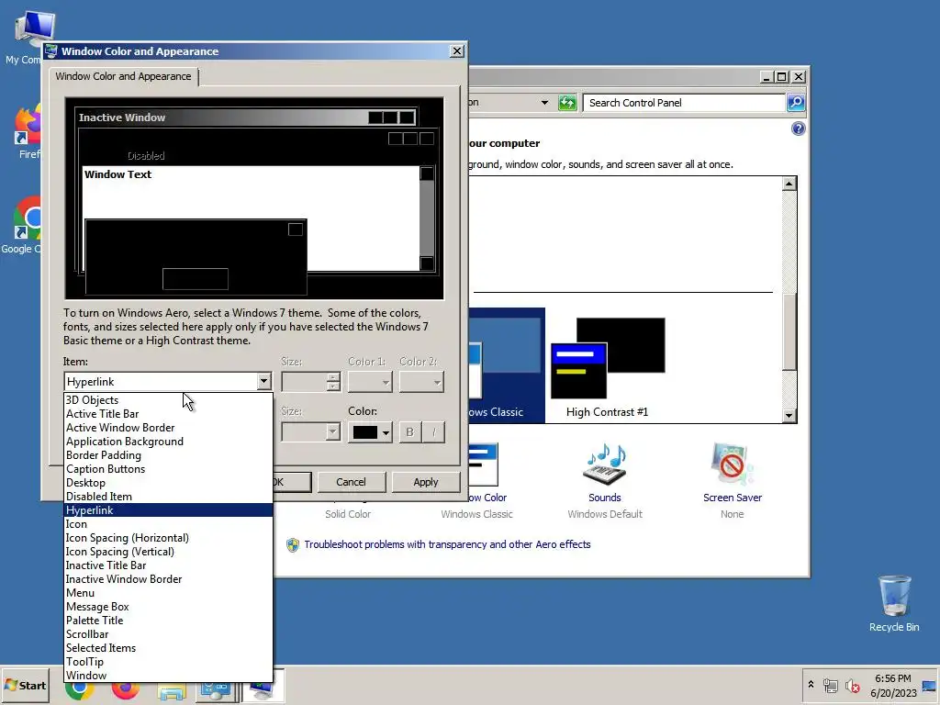
Task: Choose 'Selected Items' in the list
Action: pyautogui.click(x=168, y=648)
